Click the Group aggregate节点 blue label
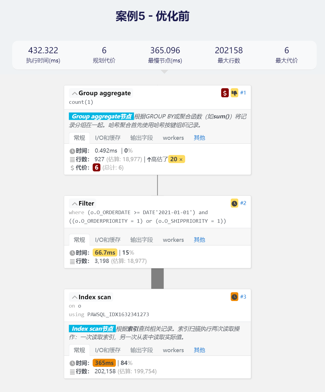 [x=101, y=116]
